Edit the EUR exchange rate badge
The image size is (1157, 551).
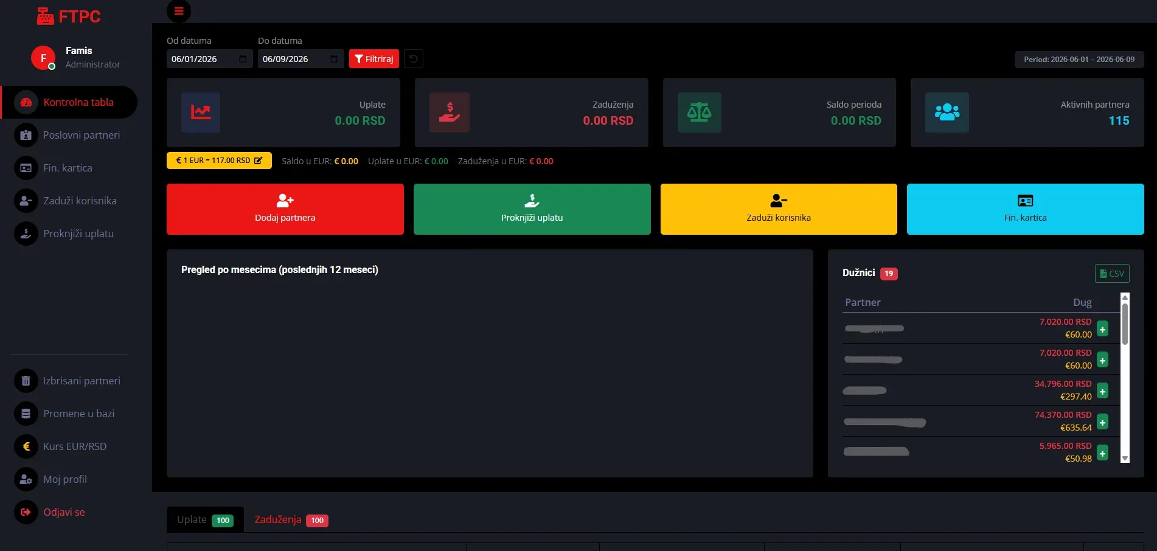[x=219, y=161]
